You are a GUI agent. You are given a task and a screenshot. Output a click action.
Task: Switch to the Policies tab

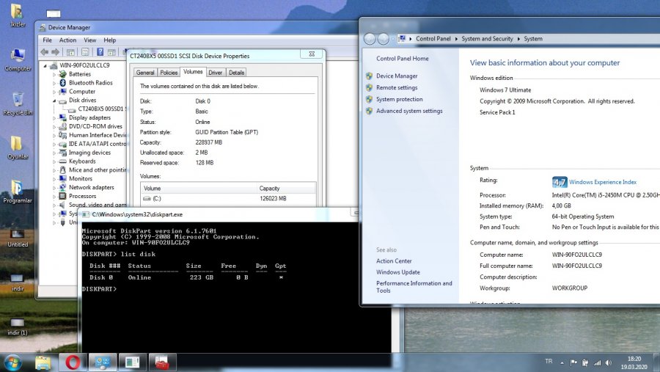pyautogui.click(x=169, y=73)
